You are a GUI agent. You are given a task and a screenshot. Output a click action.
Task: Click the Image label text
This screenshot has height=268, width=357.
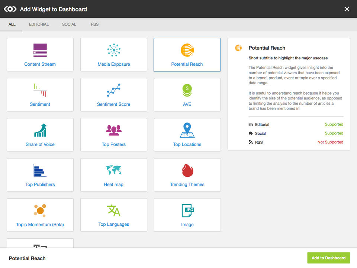click(187, 225)
